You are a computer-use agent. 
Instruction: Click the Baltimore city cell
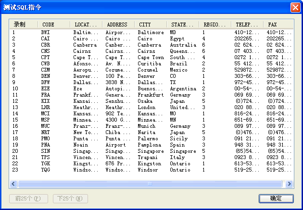click(151, 32)
